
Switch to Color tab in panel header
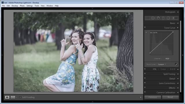point(163,69)
